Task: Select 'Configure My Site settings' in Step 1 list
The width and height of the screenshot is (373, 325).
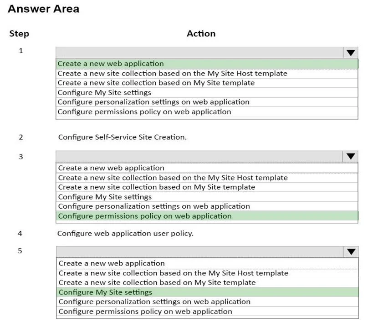Action: [207, 93]
